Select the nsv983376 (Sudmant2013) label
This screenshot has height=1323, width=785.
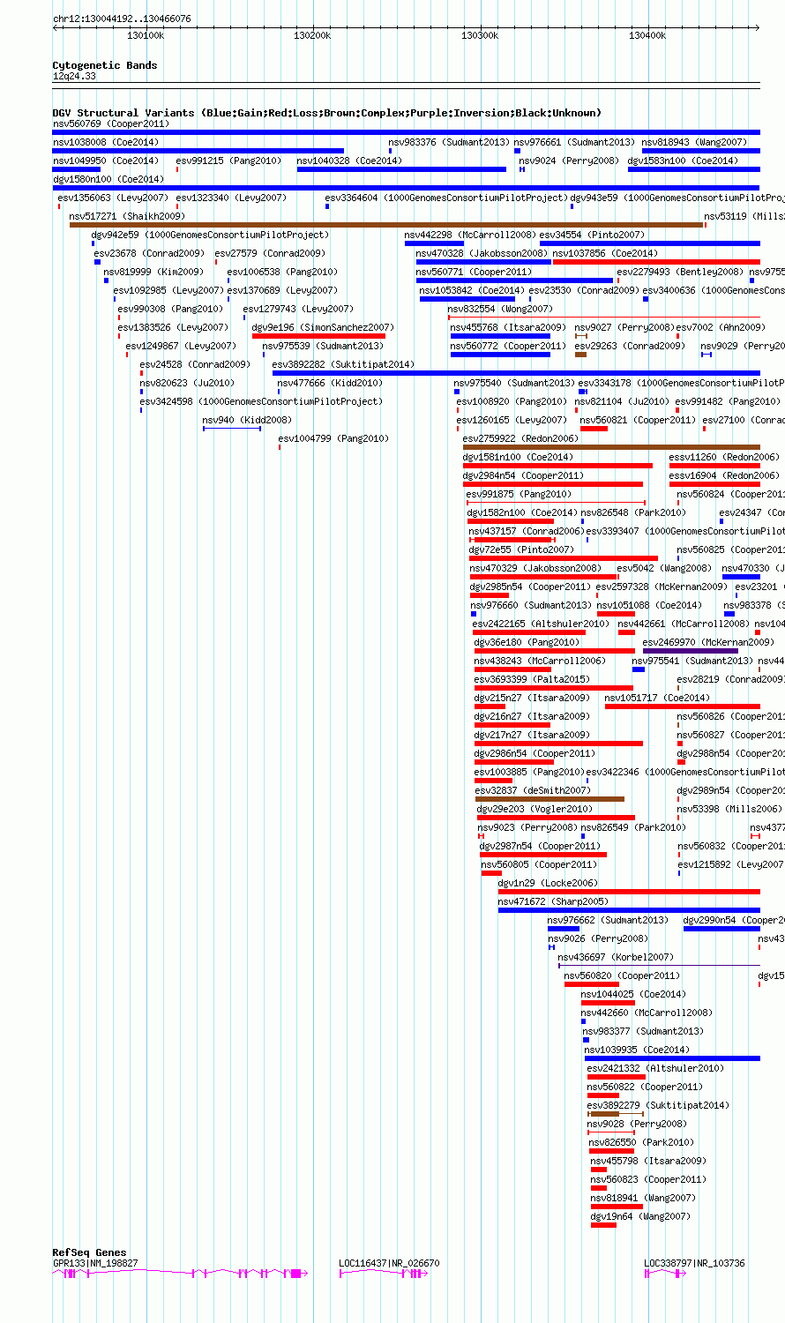(449, 142)
